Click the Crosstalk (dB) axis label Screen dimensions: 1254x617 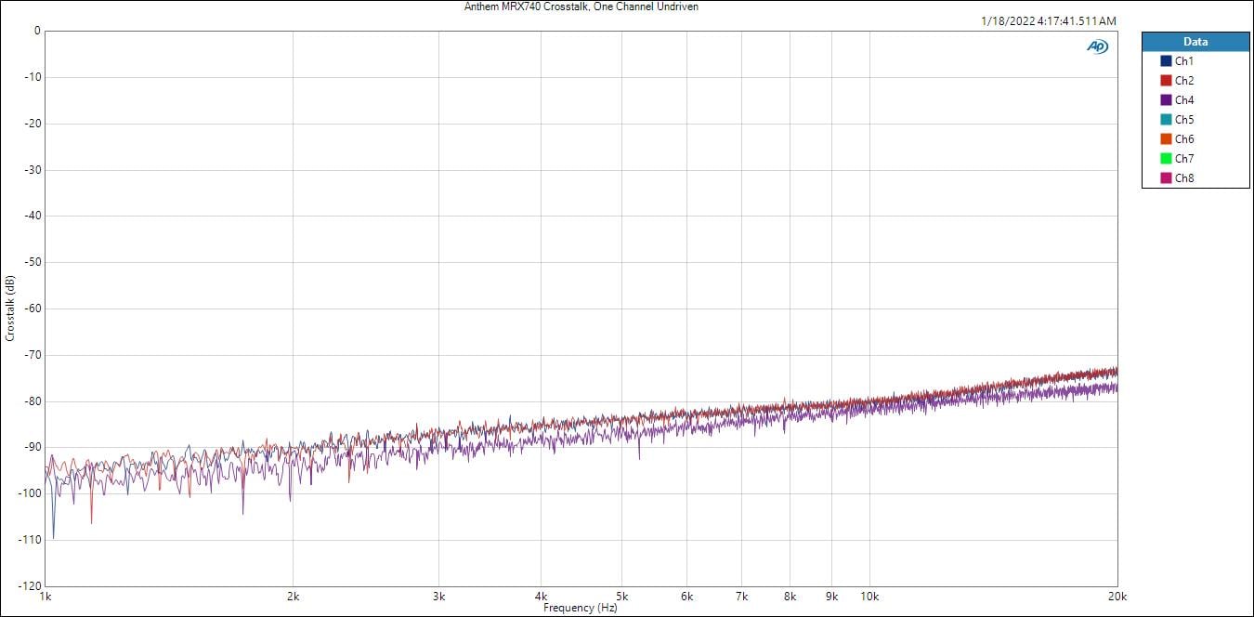coord(10,308)
